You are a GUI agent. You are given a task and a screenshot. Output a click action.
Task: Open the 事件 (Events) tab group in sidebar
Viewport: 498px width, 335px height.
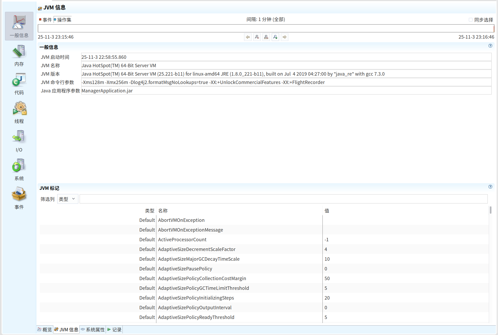click(x=19, y=198)
